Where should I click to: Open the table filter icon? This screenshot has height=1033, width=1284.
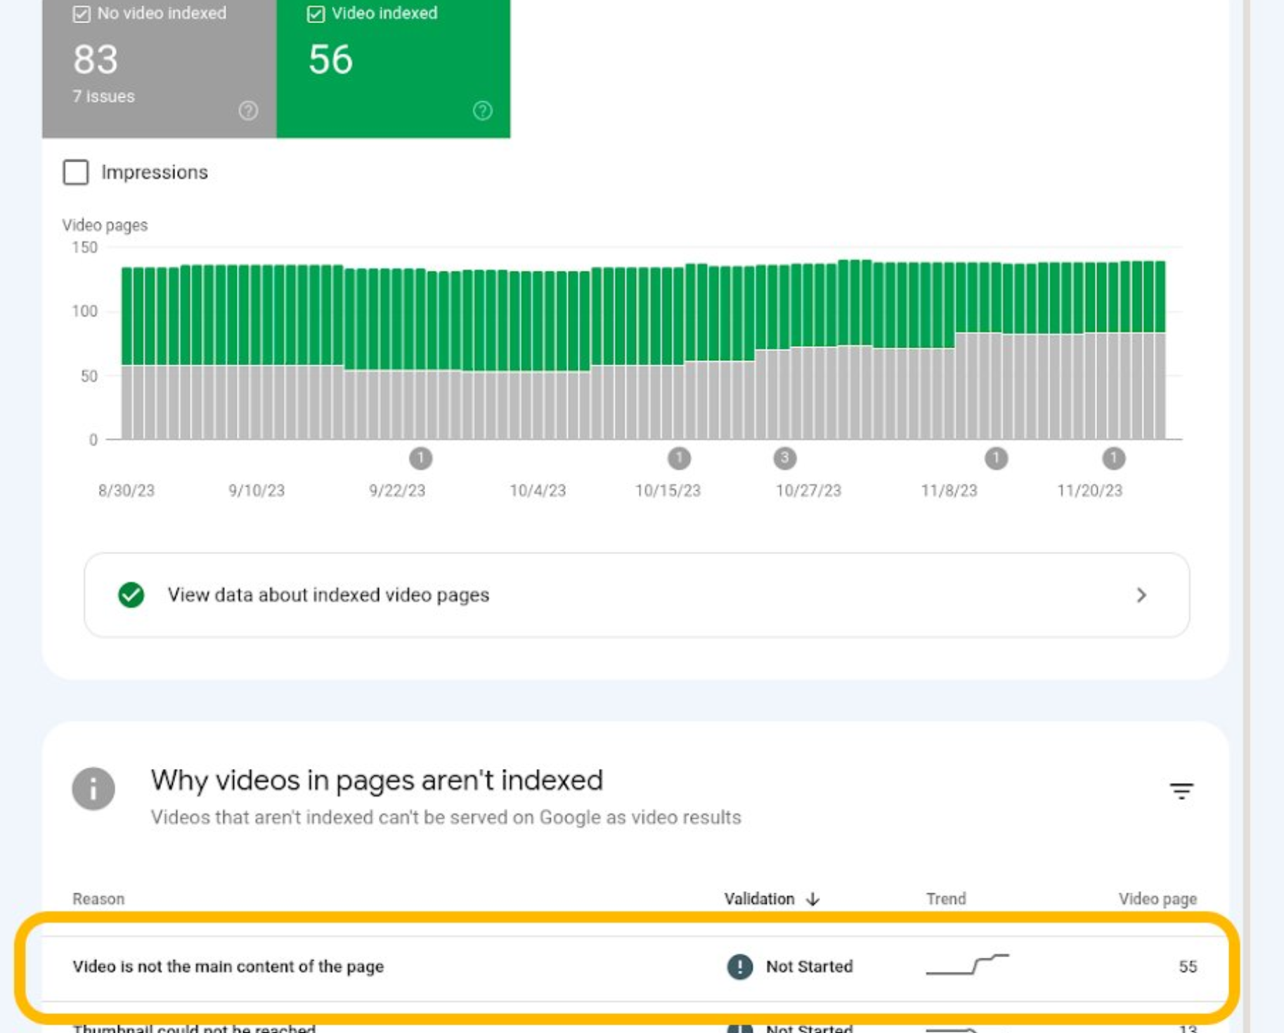(1181, 791)
